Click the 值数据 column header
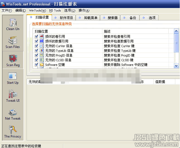 (164, 82)
